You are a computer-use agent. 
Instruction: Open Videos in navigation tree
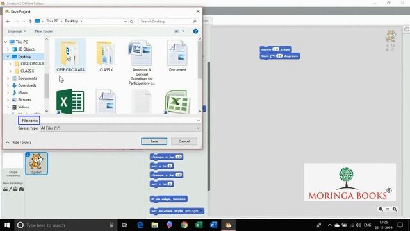click(x=23, y=107)
